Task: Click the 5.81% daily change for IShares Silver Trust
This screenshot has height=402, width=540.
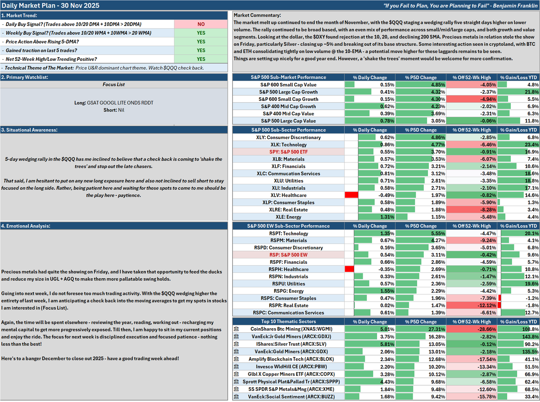Action: (x=370, y=344)
